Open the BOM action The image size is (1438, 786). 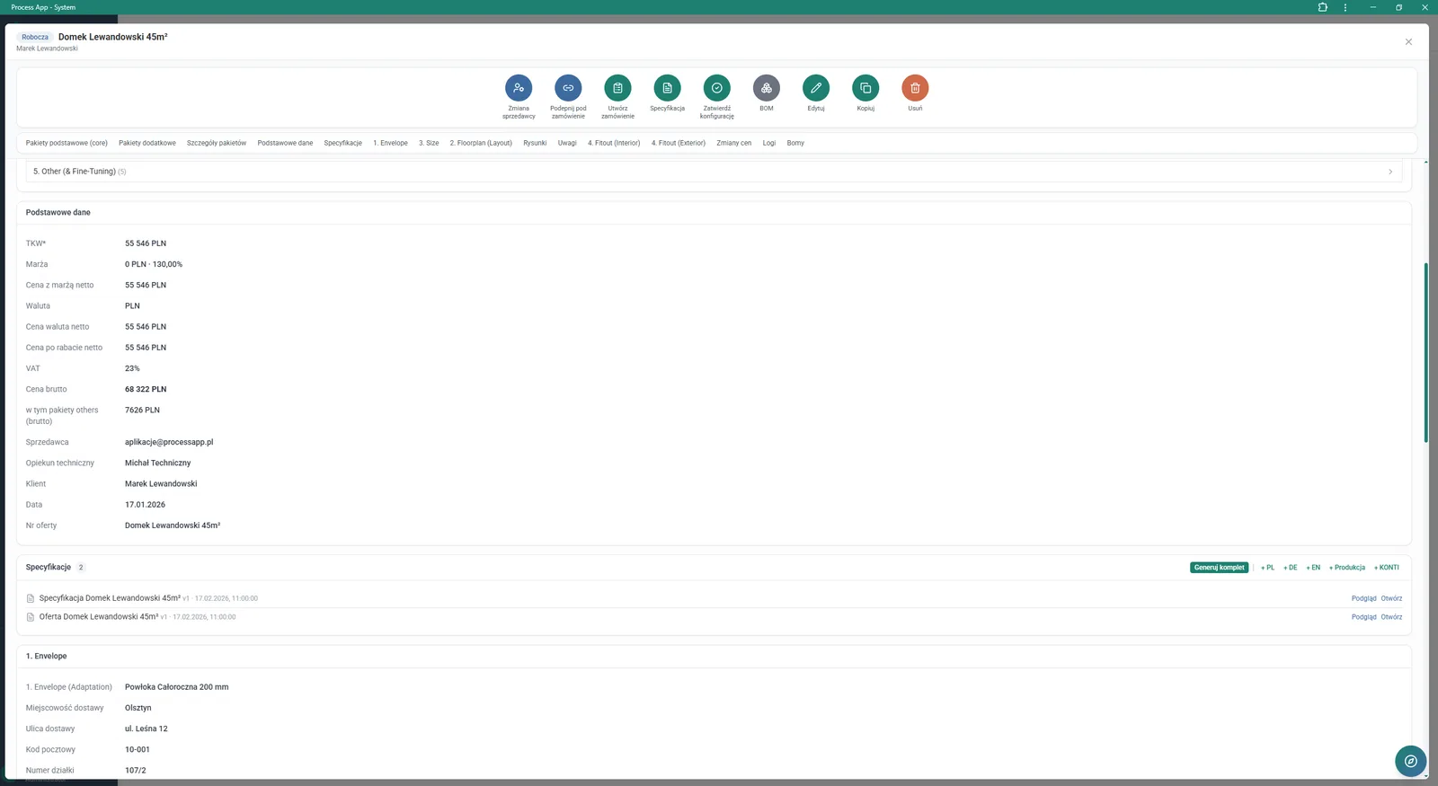(767, 88)
